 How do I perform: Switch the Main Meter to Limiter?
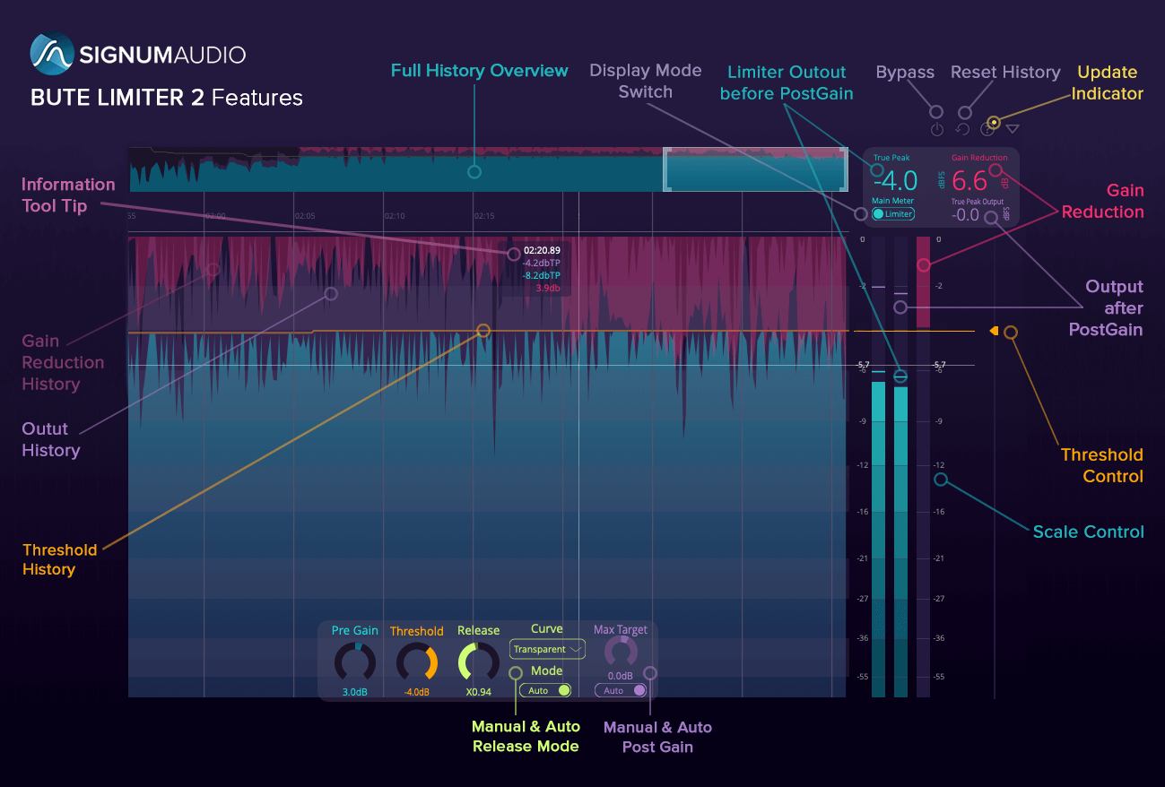(x=893, y=214)
